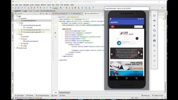Expand the androidTest package arrow
The height and width of the screenshot is (100, 178).
[x=19, y=30]
